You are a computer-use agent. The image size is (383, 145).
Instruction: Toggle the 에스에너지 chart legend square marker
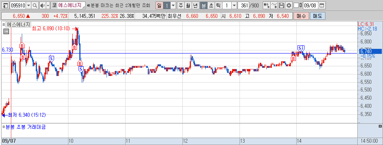[3, 24]
